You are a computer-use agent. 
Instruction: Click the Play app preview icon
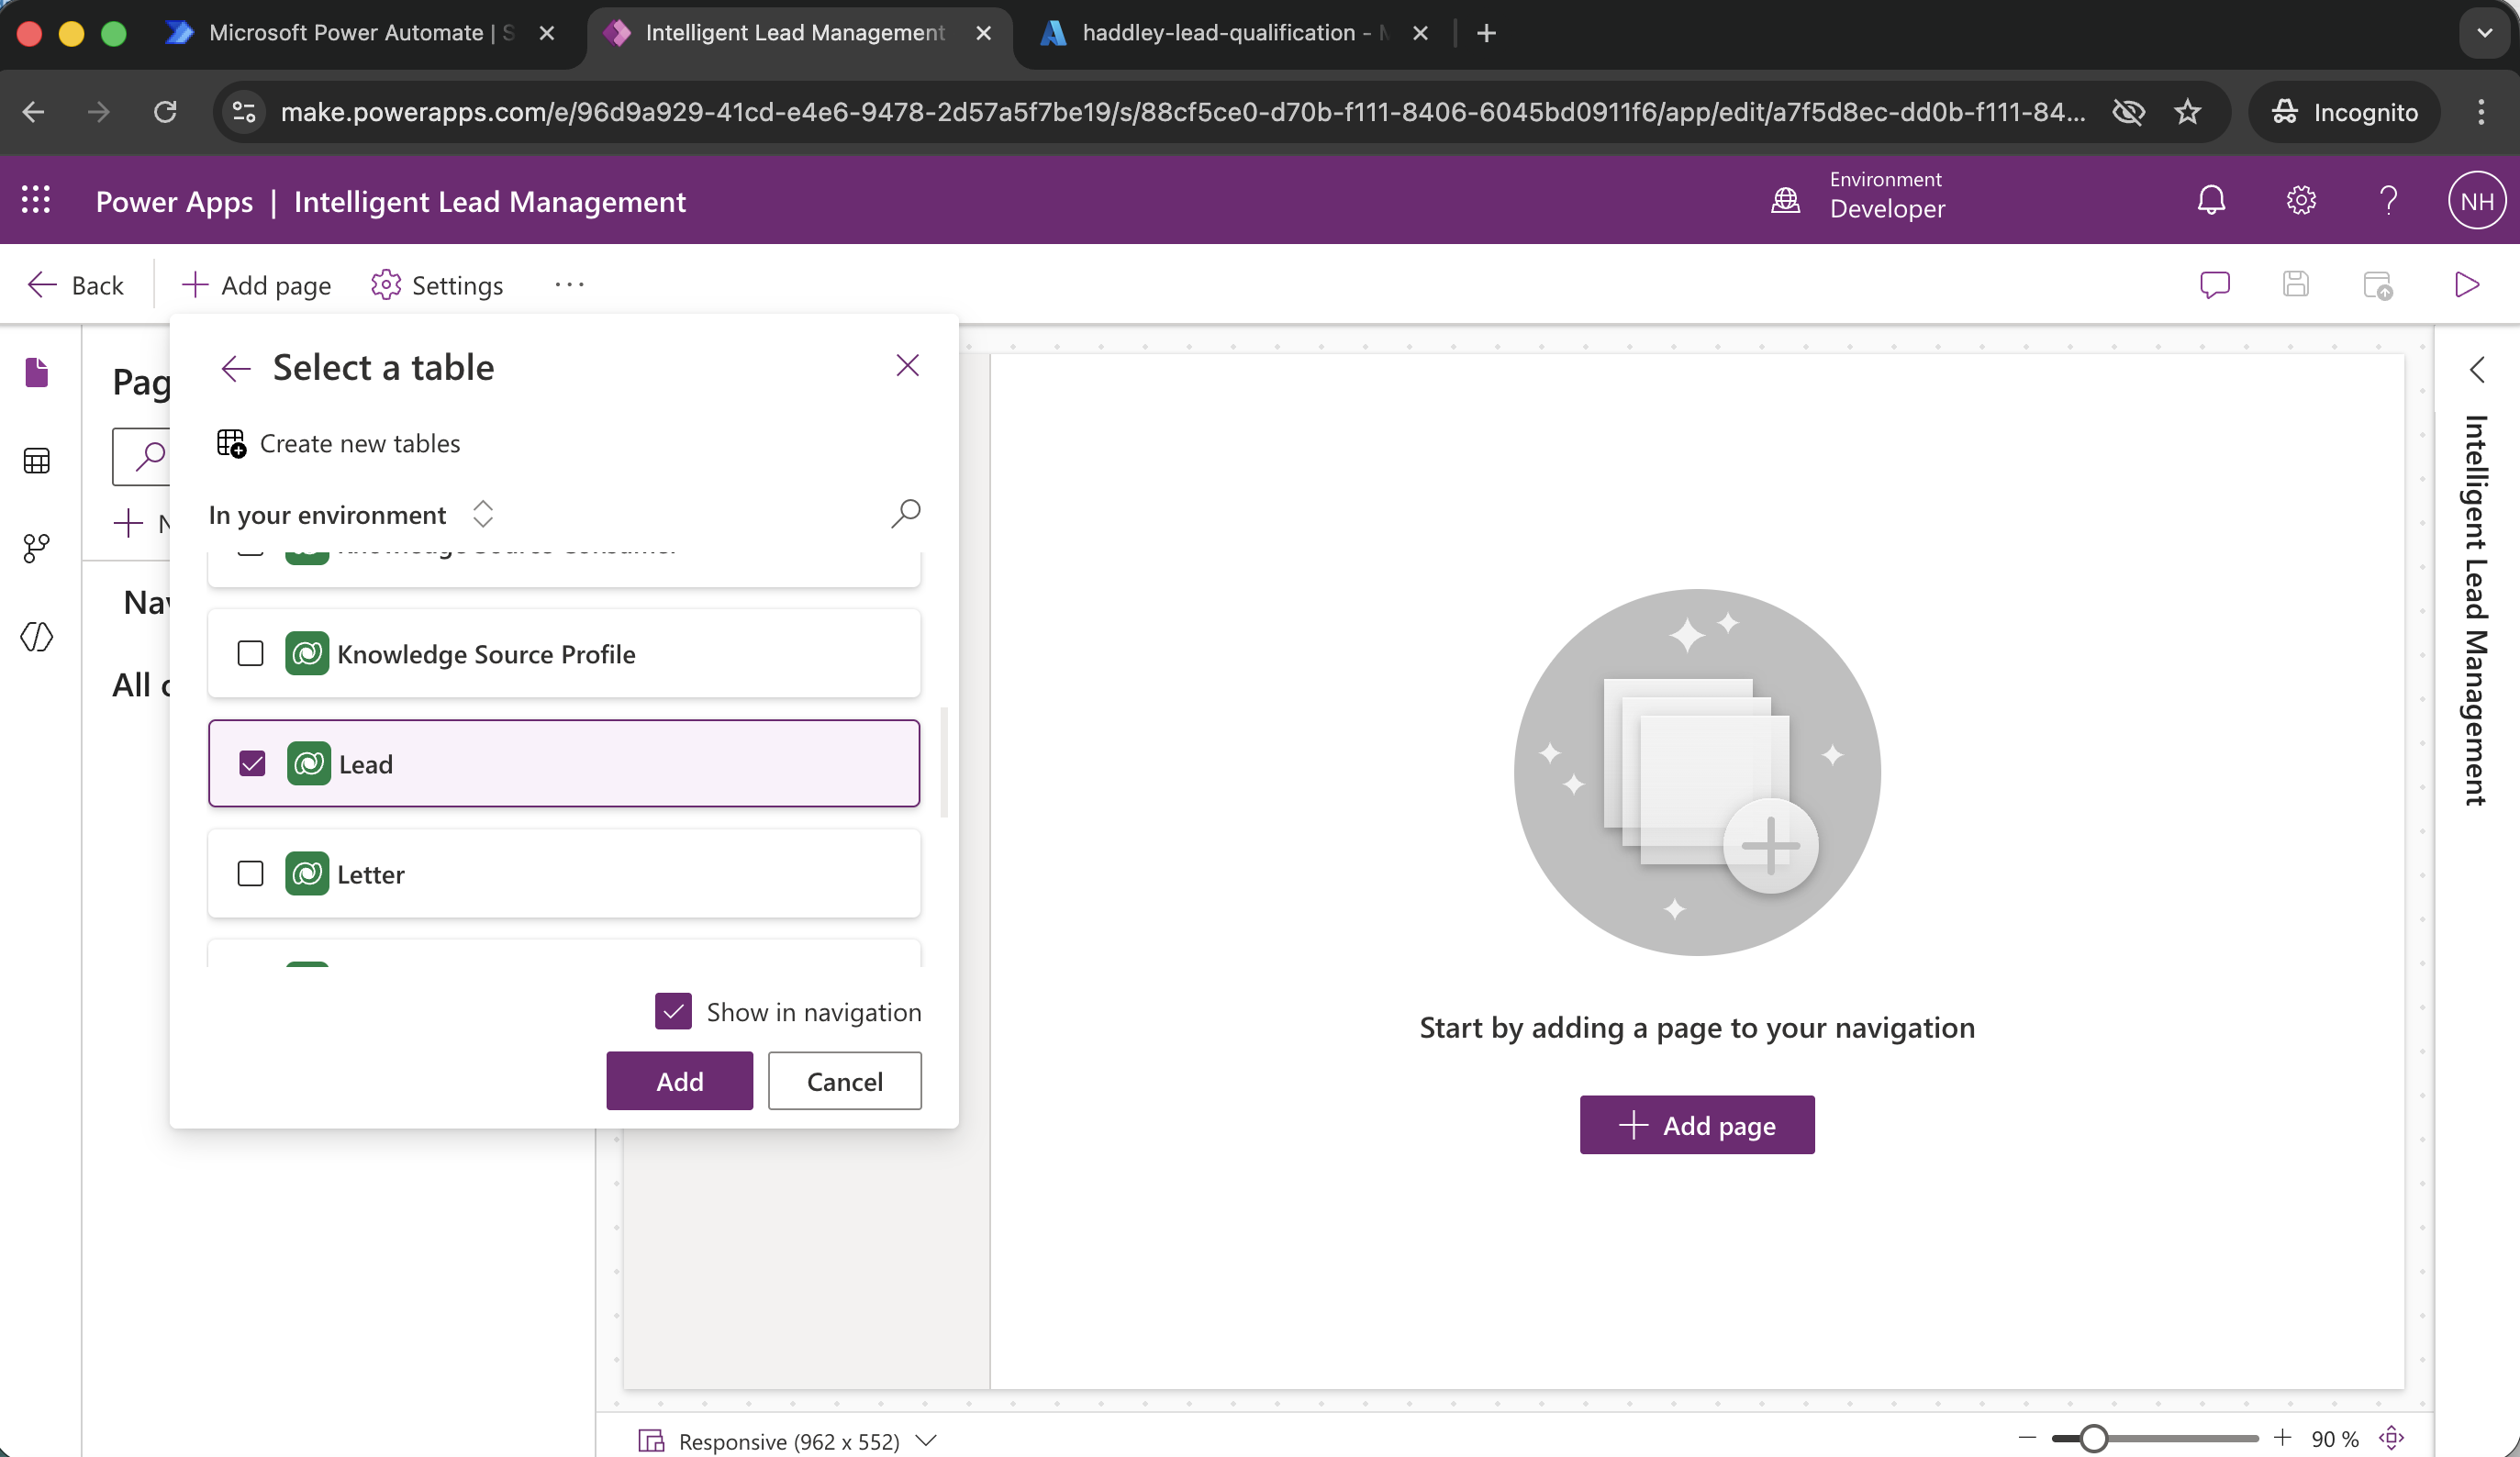[2467, 285]
